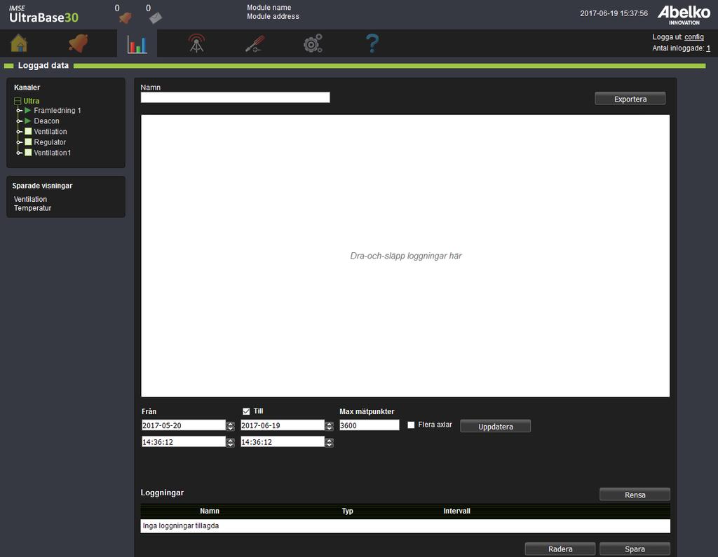Click the envelope messages counter icon
This screenshot has height=557, width=718.
click(156, 18)
